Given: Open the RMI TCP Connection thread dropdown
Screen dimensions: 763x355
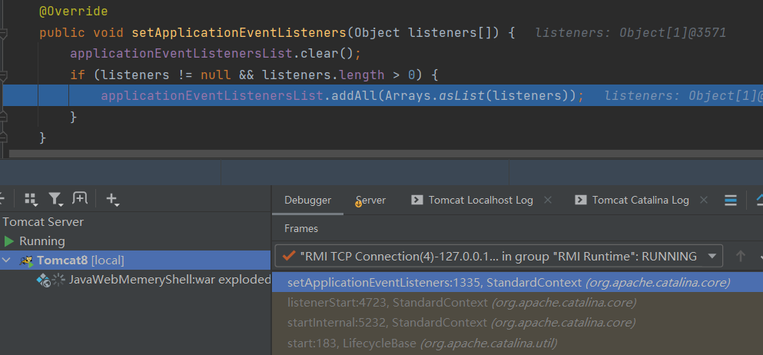Looking at the screenshot, I should (712, 256).
